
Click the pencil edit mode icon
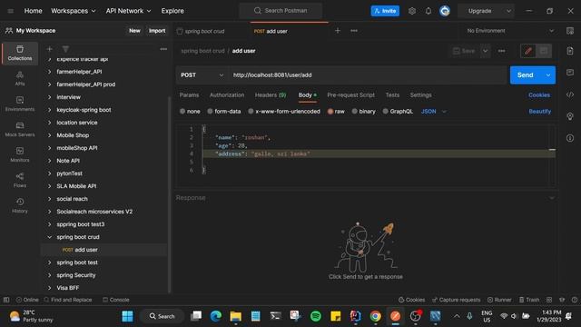[528, 51]
